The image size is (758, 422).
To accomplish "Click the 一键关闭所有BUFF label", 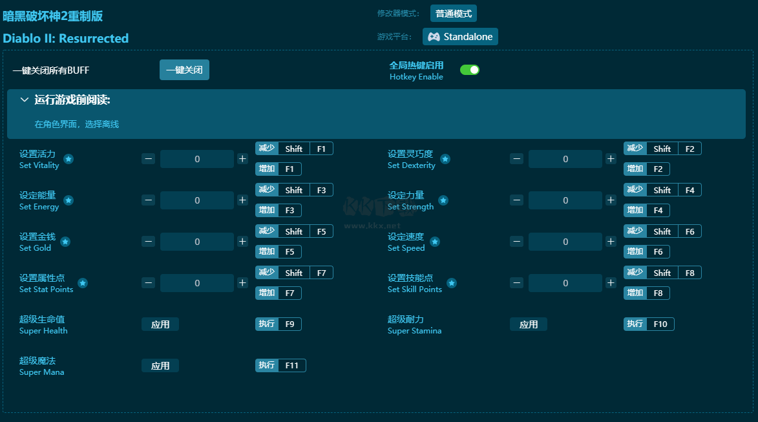I will (x=51, y=70).
